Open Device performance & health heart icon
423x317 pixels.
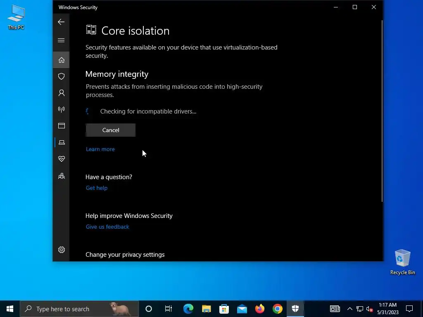click(x=61, y=159)
